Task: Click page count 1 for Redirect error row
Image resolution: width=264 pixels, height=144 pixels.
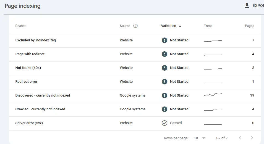Action: coord(253,81)
